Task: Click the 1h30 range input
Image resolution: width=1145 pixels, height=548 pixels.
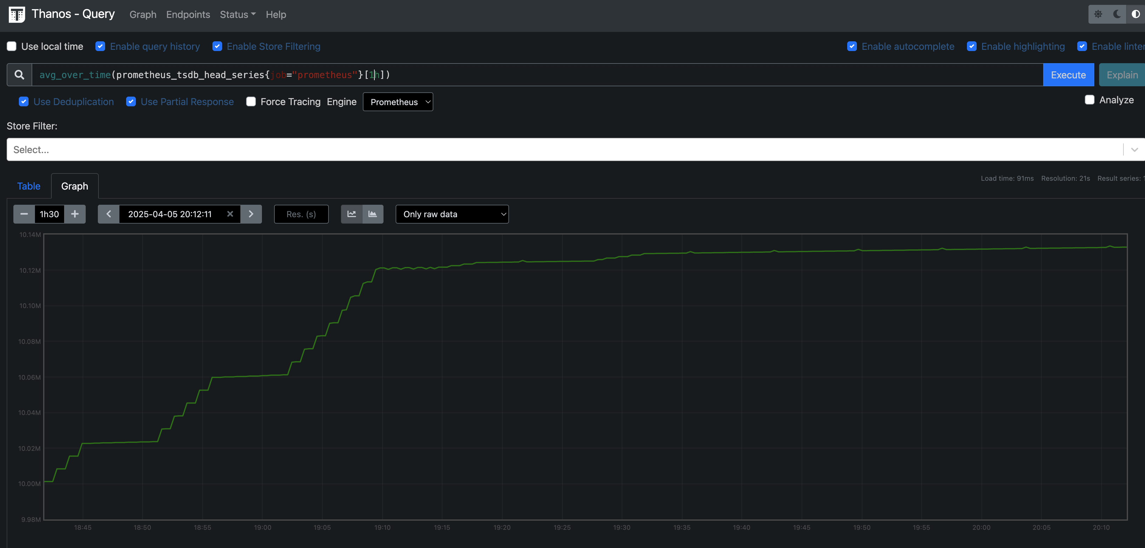Action: (x=49, y=214)
